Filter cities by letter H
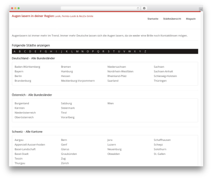This screenshot has width=212, height=179. pyautogui.click(x=51, y=52)
